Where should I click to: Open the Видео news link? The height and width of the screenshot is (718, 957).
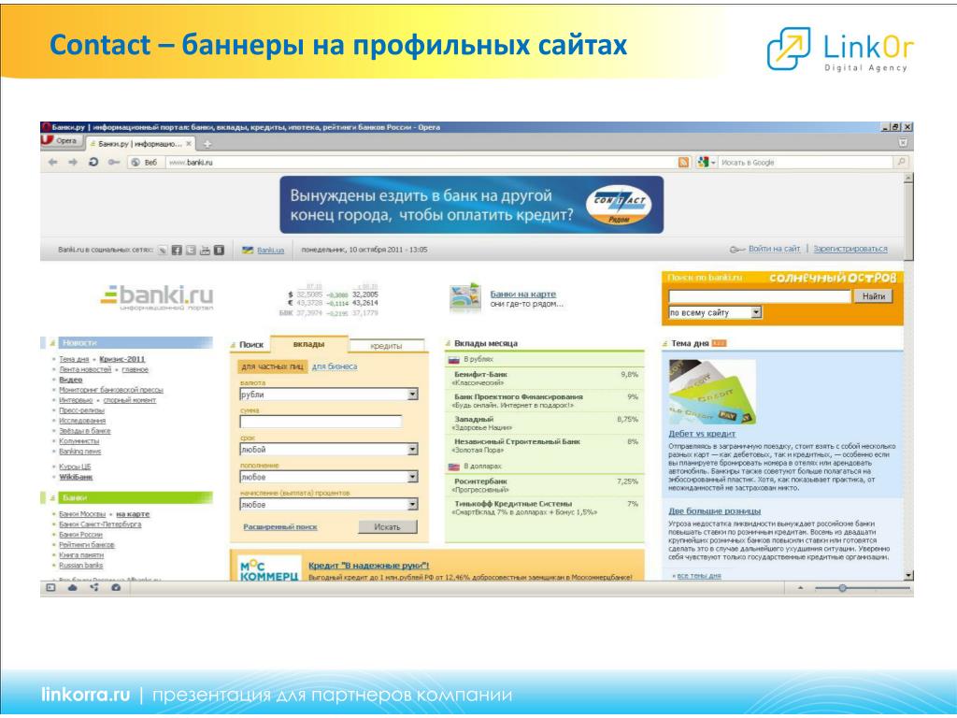tap(71, 380)
